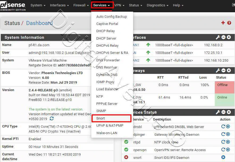The width and height of the screenshot is (235, 162).
Task: Click the Snort IDS/IPS Daemon description
Action: [x=172, y=157]
